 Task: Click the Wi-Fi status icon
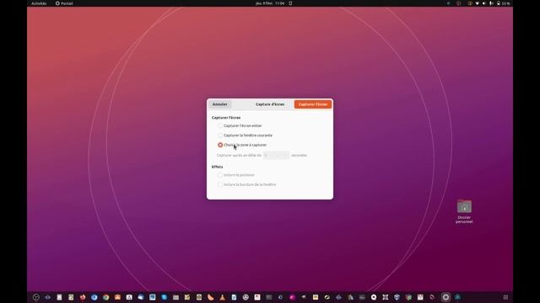click(477, 3)
